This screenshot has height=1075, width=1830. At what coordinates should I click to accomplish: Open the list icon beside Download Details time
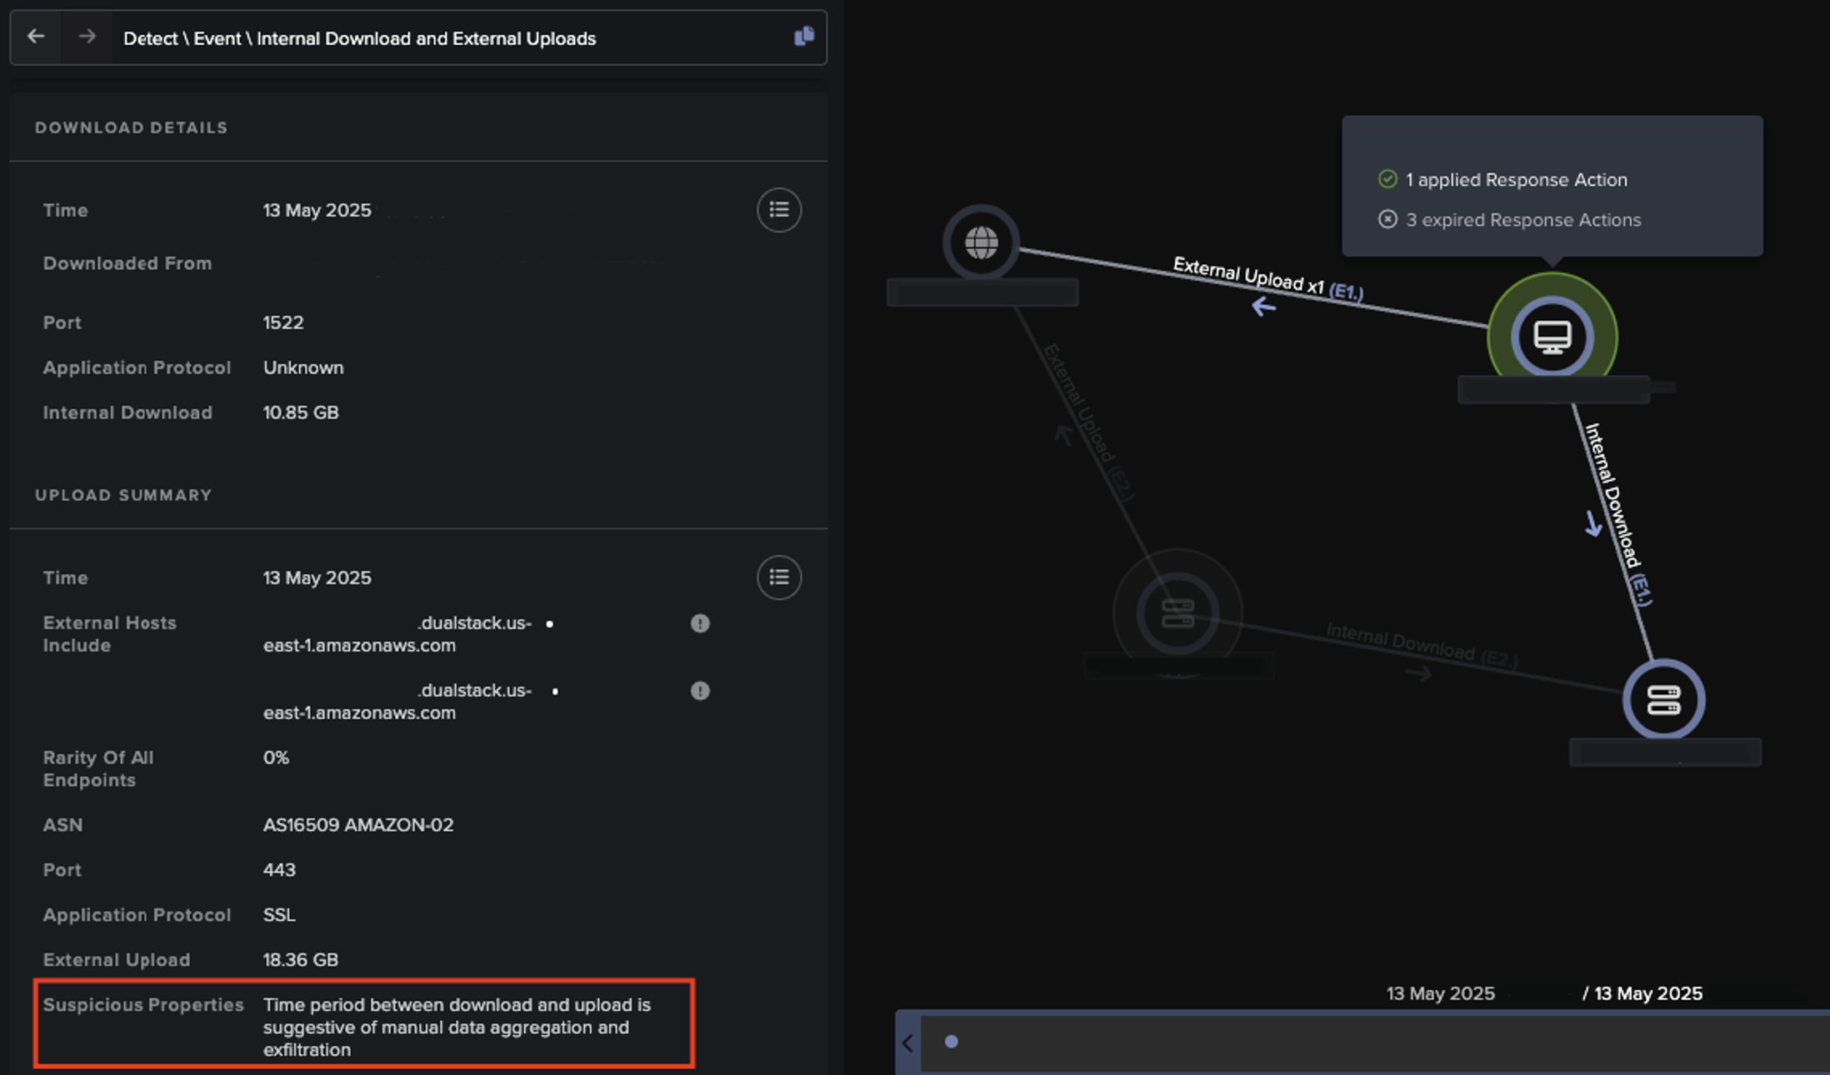[x=779, y=210]
